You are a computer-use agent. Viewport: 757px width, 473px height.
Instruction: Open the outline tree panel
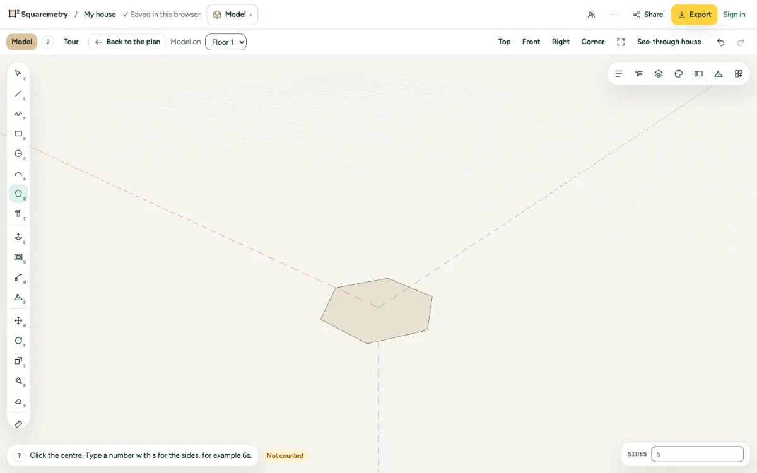(x=638, y=74)
